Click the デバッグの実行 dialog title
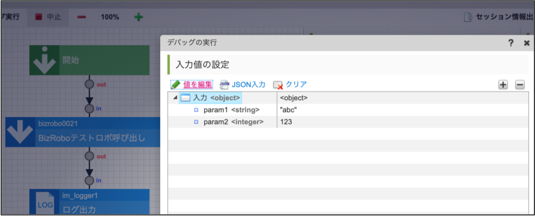 [x=192, y=42]
